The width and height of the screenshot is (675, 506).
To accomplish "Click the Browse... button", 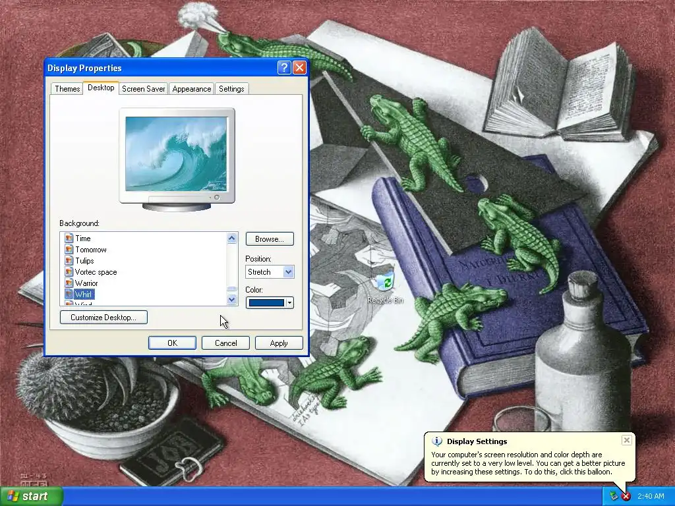I will (x=270, y=239).
